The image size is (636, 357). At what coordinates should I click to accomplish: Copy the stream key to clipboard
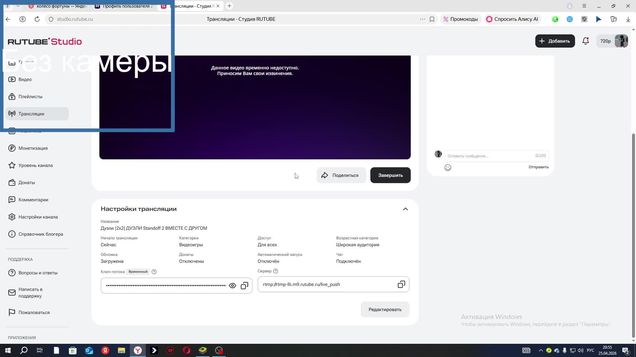coord(244,286)
